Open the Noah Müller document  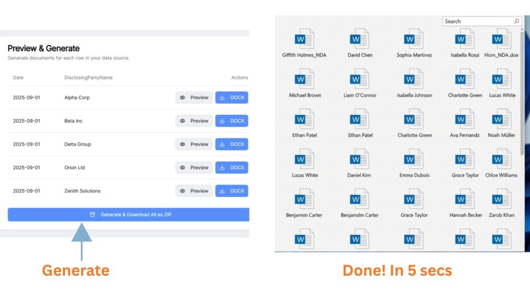click(x=501, y=120)
